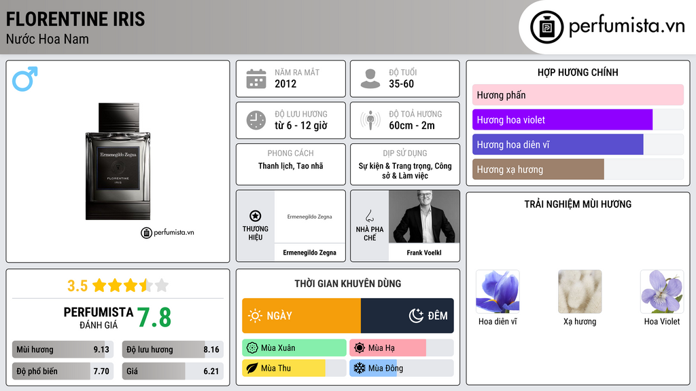The height and width of the screenshot is (391, 696).
Task: Click the Hương hoa violet accord bar
Action: coord(578,119)
